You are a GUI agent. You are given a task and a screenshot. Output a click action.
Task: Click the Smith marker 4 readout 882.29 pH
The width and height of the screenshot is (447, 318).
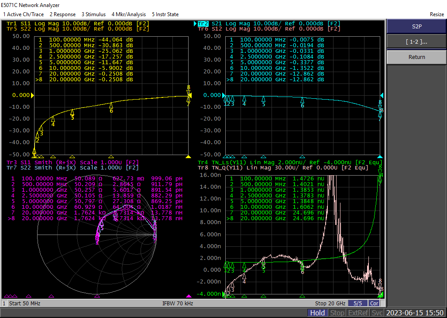(x=167, y=196)
